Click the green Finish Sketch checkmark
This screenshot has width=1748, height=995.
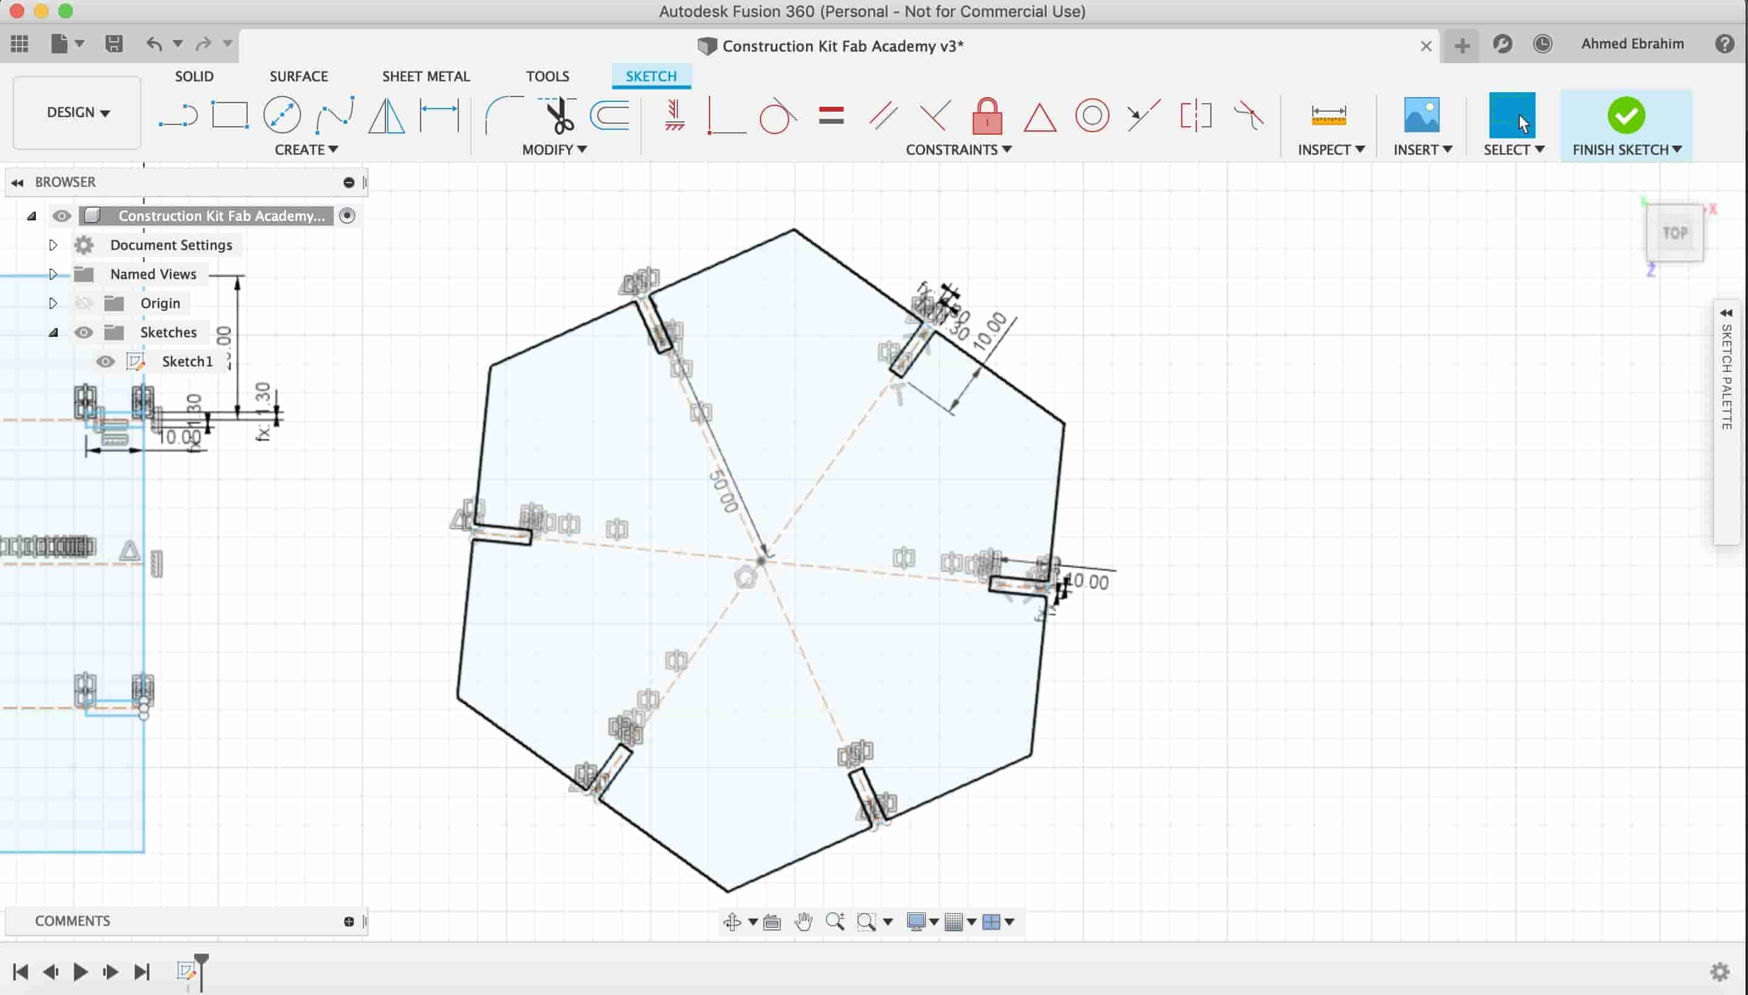pos(1627,115)
